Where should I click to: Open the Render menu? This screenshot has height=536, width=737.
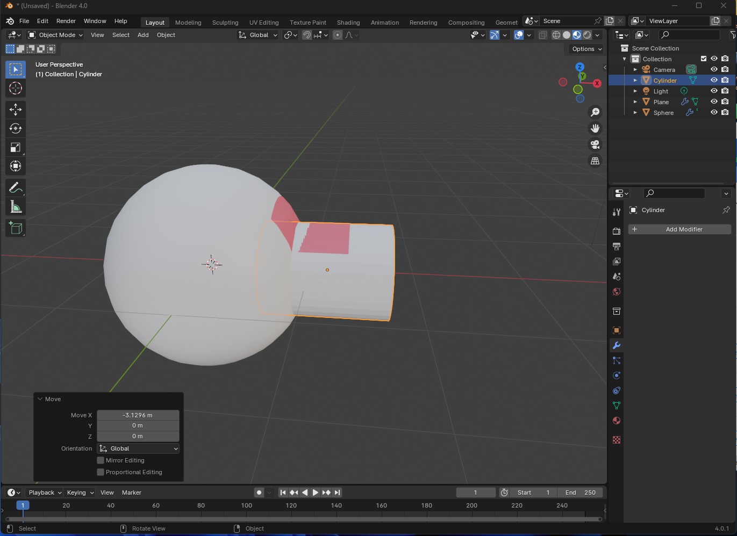[x=66, y=21]
